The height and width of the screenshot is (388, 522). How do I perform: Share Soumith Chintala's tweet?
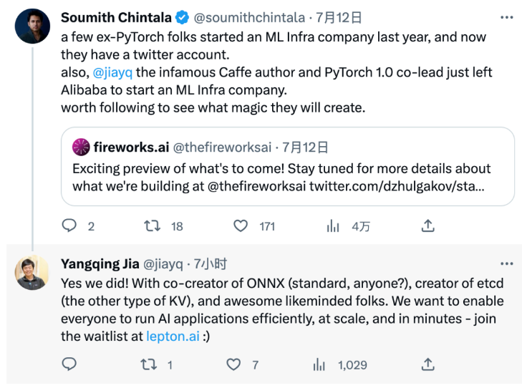point(427,225)
